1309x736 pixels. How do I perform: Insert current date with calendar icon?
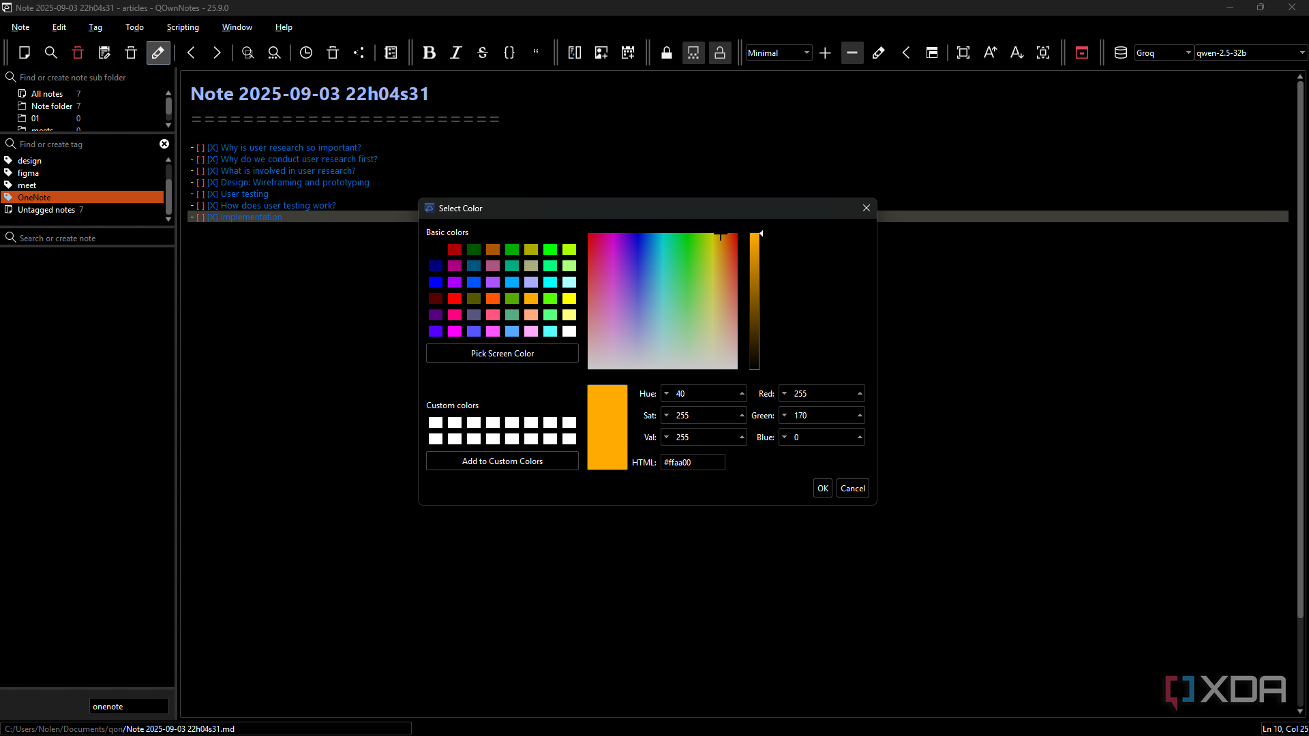coord(628,52)
